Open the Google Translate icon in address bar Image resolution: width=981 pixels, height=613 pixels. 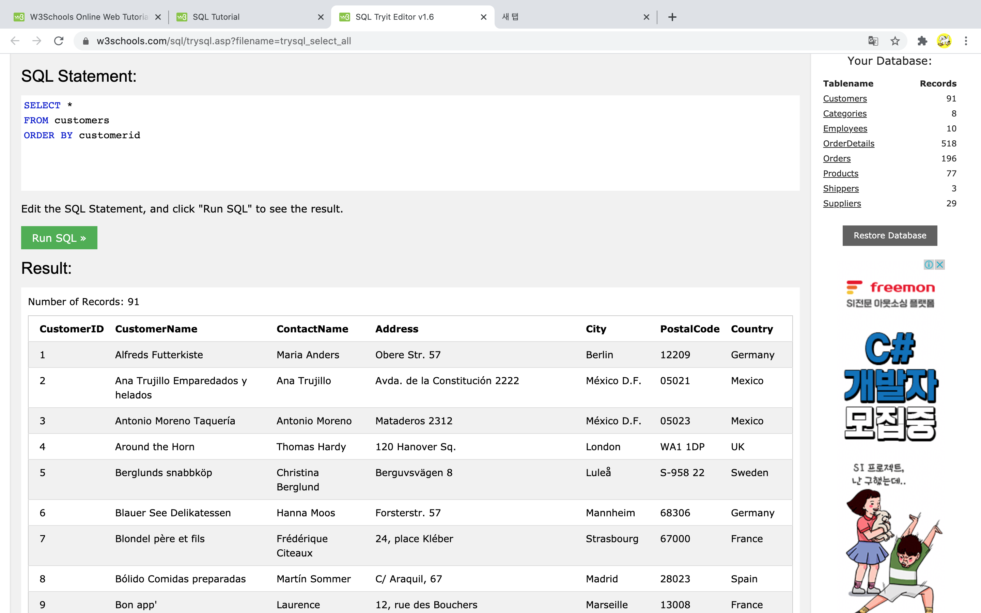pos(873,41)
